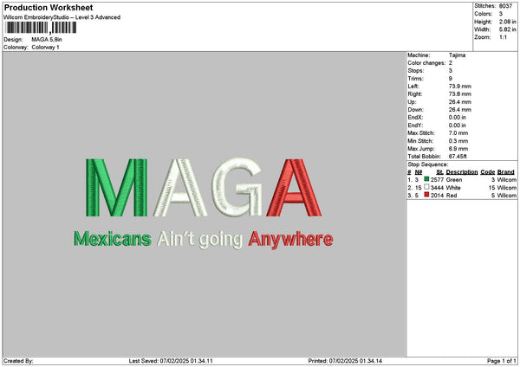Click the '2577 Green' thread row
The image size is (520, 367).
(462, 179)
